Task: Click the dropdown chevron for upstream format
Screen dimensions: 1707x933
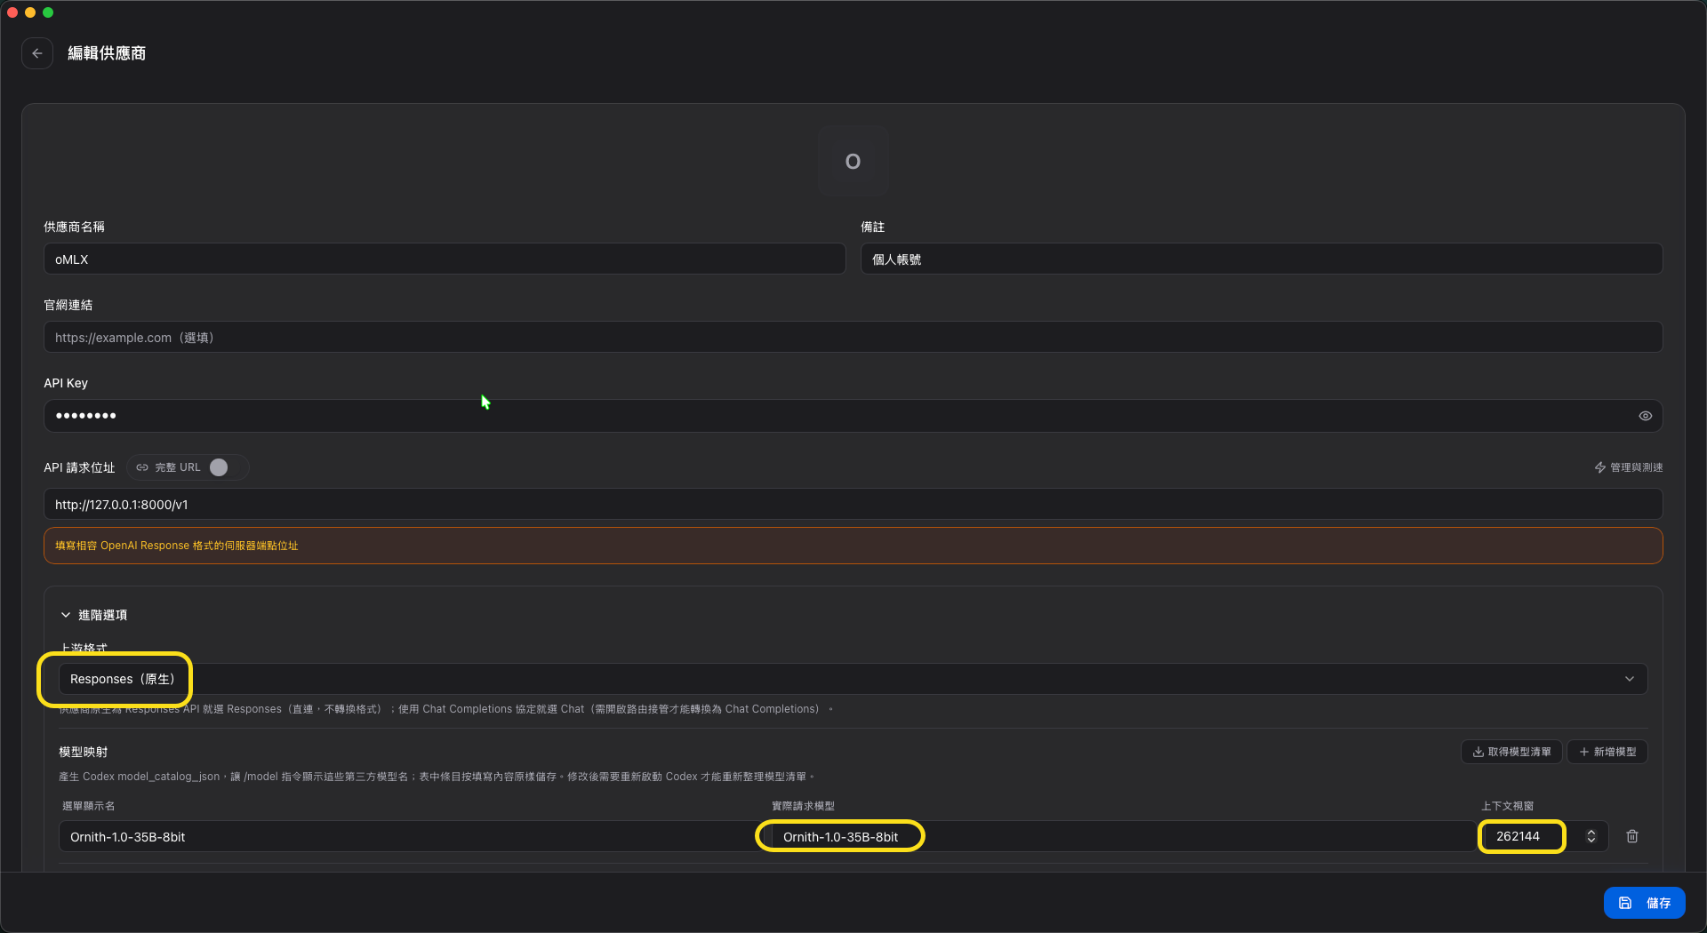Action: (1629, 679)
